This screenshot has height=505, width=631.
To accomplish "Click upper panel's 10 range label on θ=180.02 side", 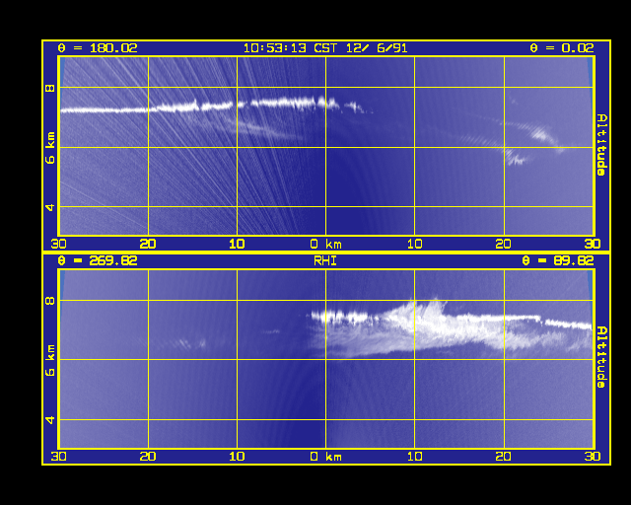I will 237,244.
